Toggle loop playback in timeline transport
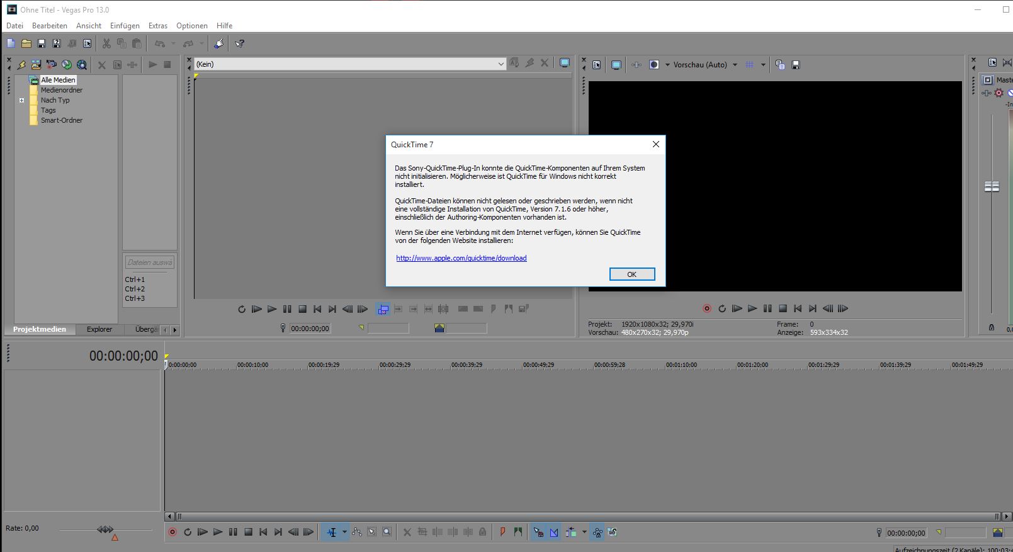The width and height of the screenshot is (1013, 552). (188, 532)
